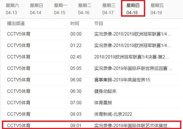
Task: Click CCTV5体育 in the 07:00 row
Action: (19, 103)
